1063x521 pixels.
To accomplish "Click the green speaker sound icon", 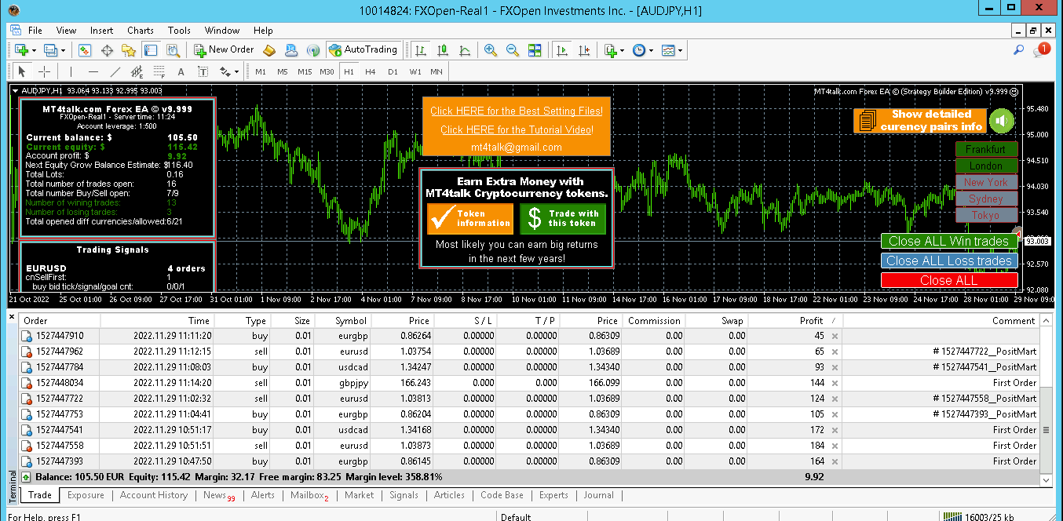I will (1001, 121).
